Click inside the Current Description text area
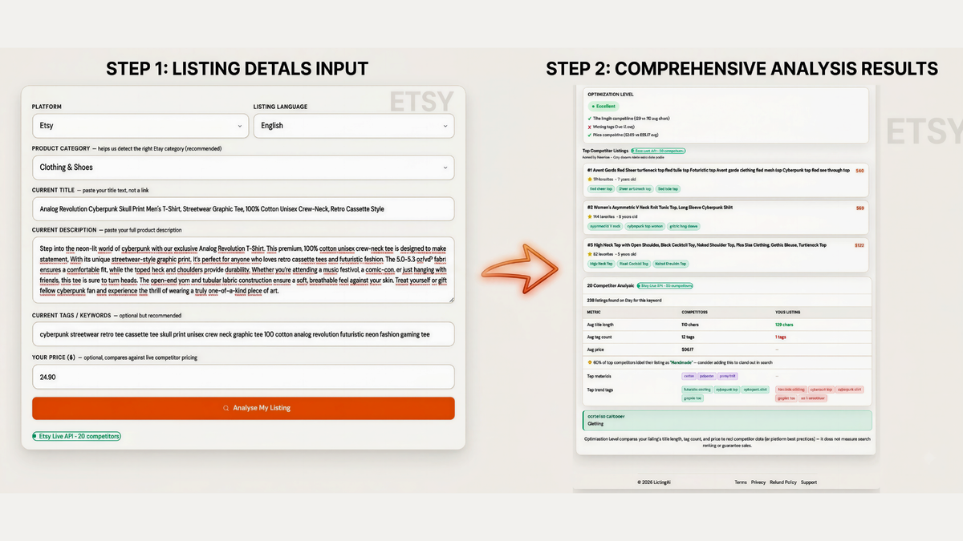This screenshot has width=963, height=541. click(243, 269)
